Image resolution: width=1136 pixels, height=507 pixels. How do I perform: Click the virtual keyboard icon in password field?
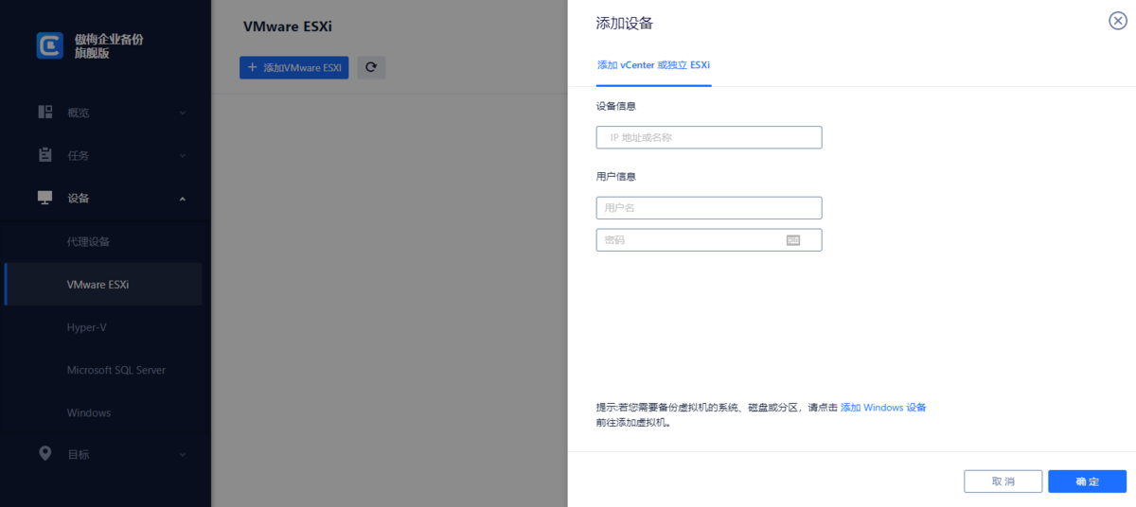click(x=793, y=240)
